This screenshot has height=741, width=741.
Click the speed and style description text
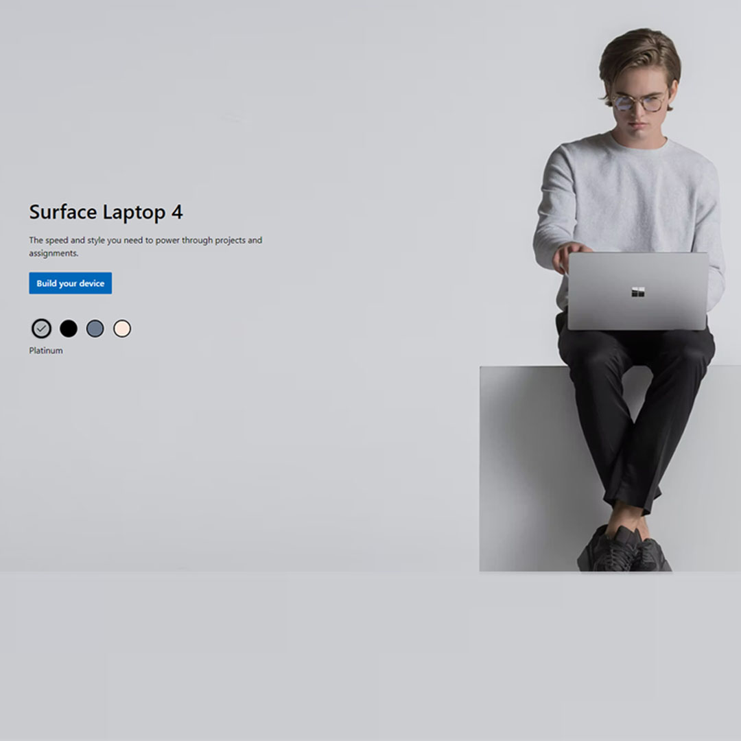click(145, 246)
